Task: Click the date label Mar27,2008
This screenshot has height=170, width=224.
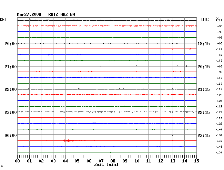Action: pos(29,14)
